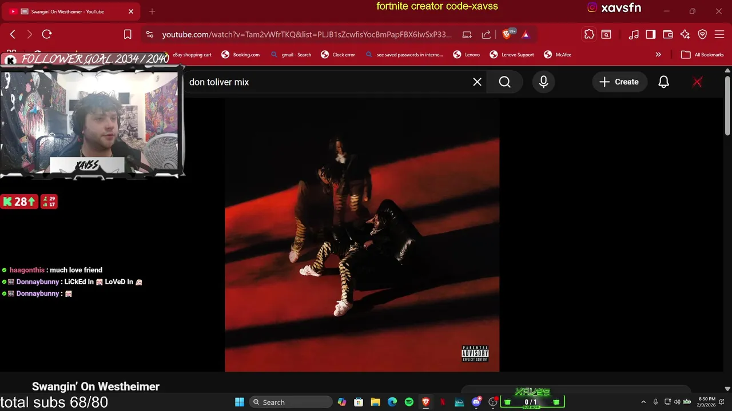
Task: Open a new tab with plus button
Action: click(152, 11)
